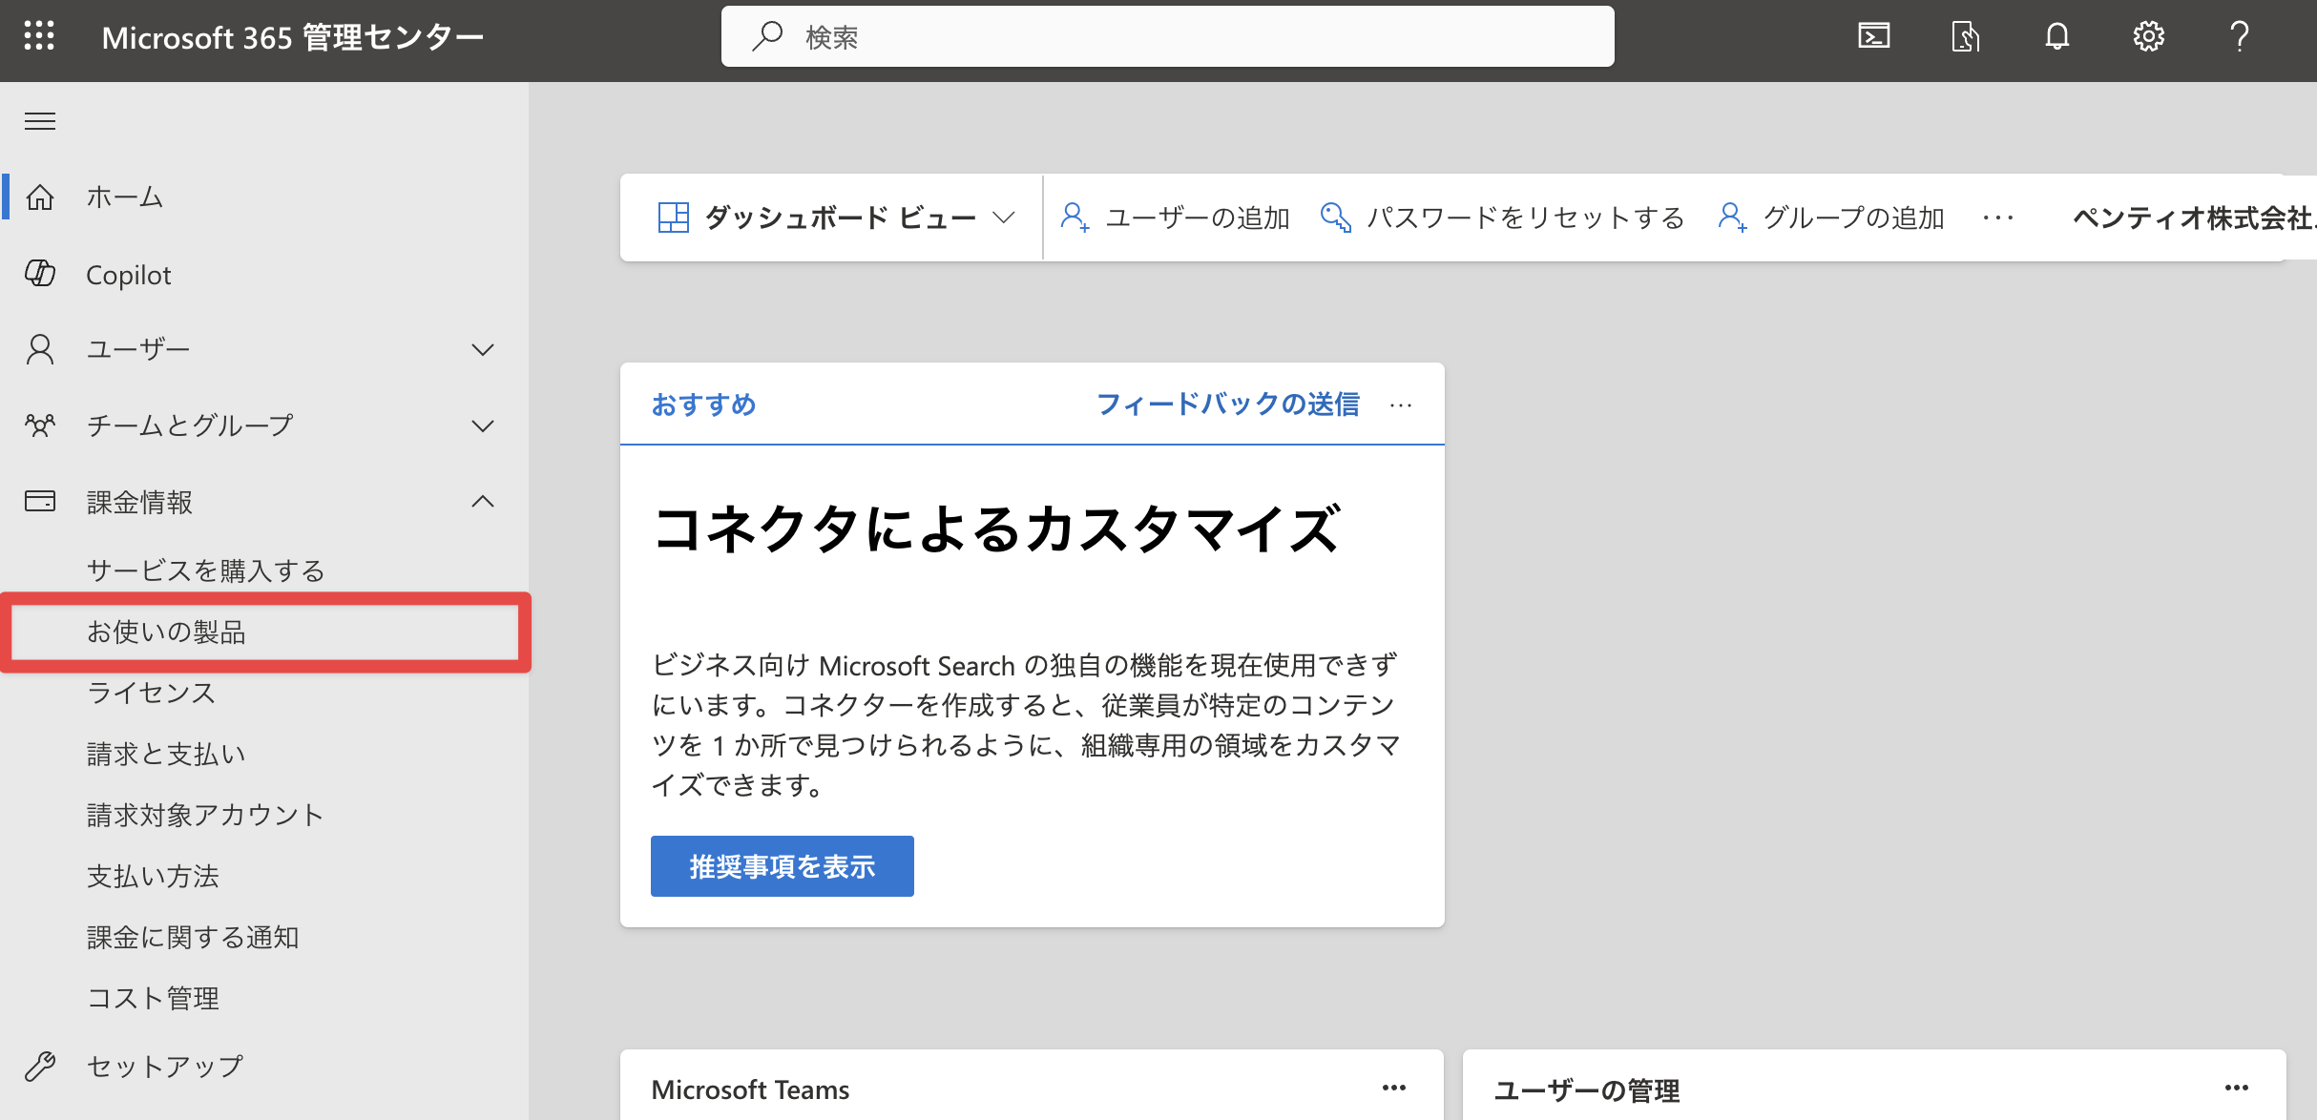Click ユーザーの追加 button
The width and height of the screenshot is (2317, 1120).
tap(1176, 218)
